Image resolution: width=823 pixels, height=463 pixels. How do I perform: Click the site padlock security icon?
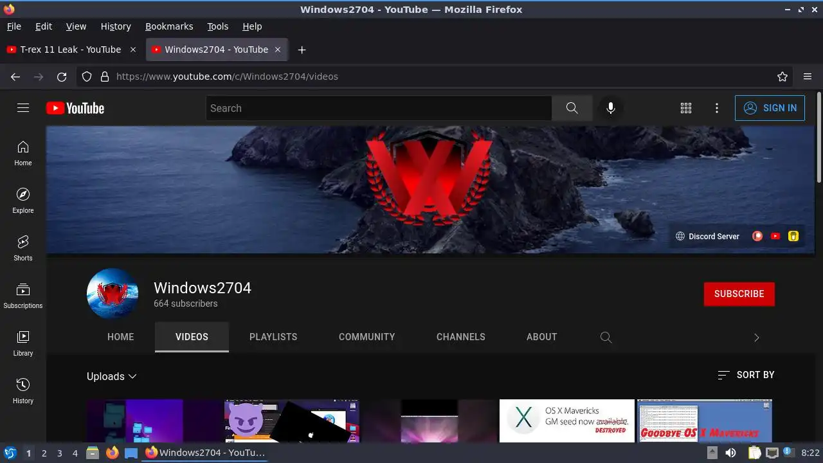(105, 77)
